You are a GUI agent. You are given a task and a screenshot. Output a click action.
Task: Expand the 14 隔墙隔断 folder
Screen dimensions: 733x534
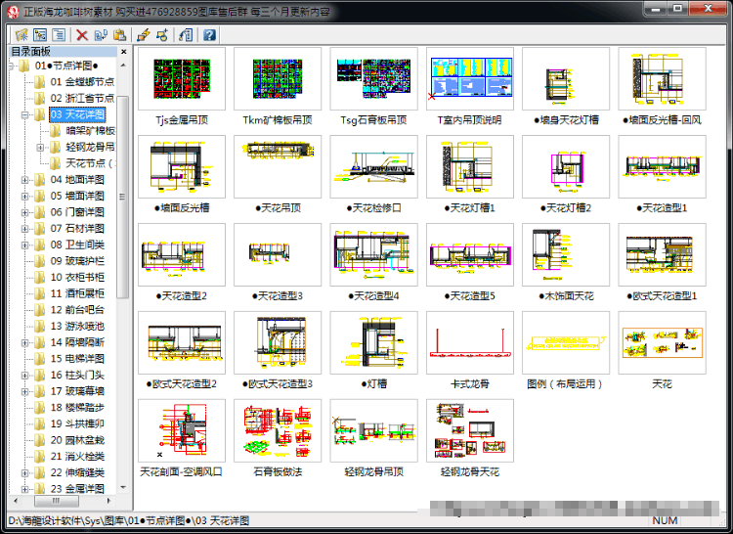coord(24,342)
